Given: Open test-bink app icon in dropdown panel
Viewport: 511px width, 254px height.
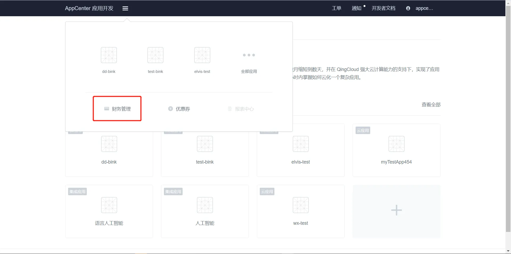Looking at the screenshot, I should (x=155, y=55).
